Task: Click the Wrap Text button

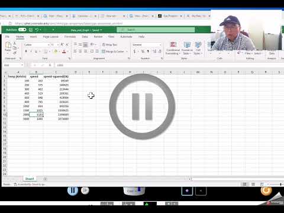Action: coord(110,44)
